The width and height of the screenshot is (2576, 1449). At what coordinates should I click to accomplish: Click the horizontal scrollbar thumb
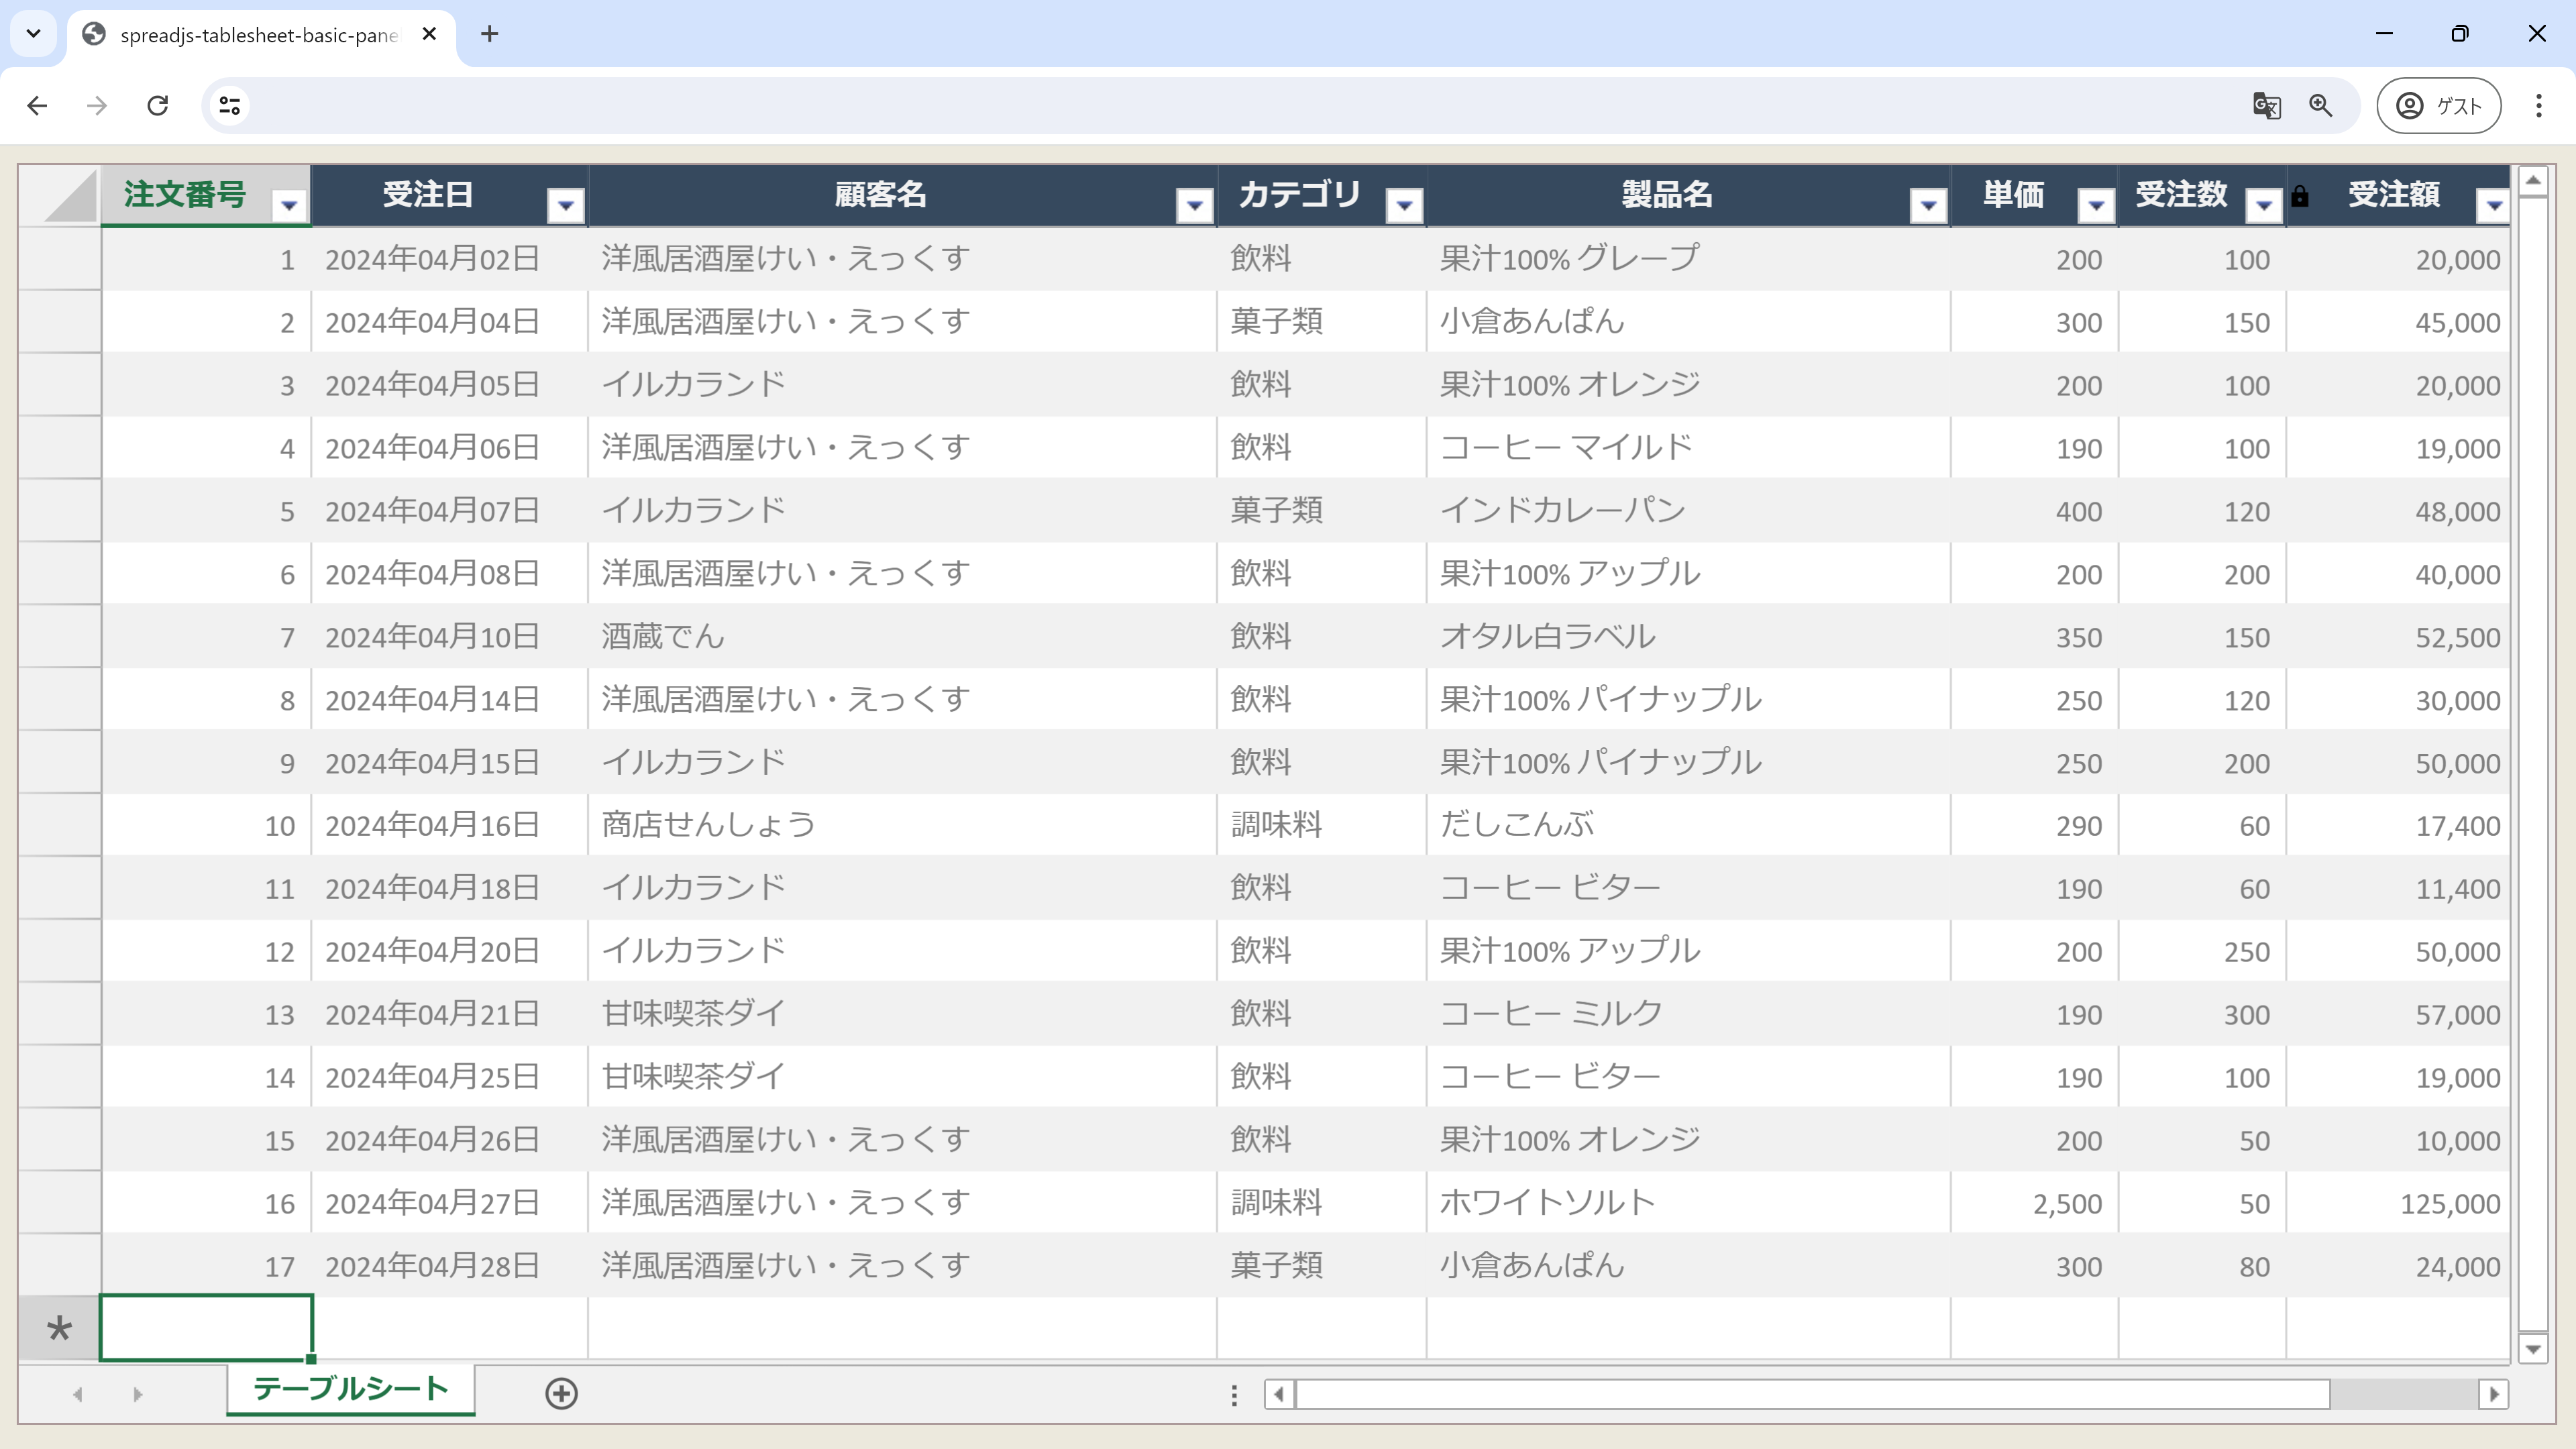1812,1393
